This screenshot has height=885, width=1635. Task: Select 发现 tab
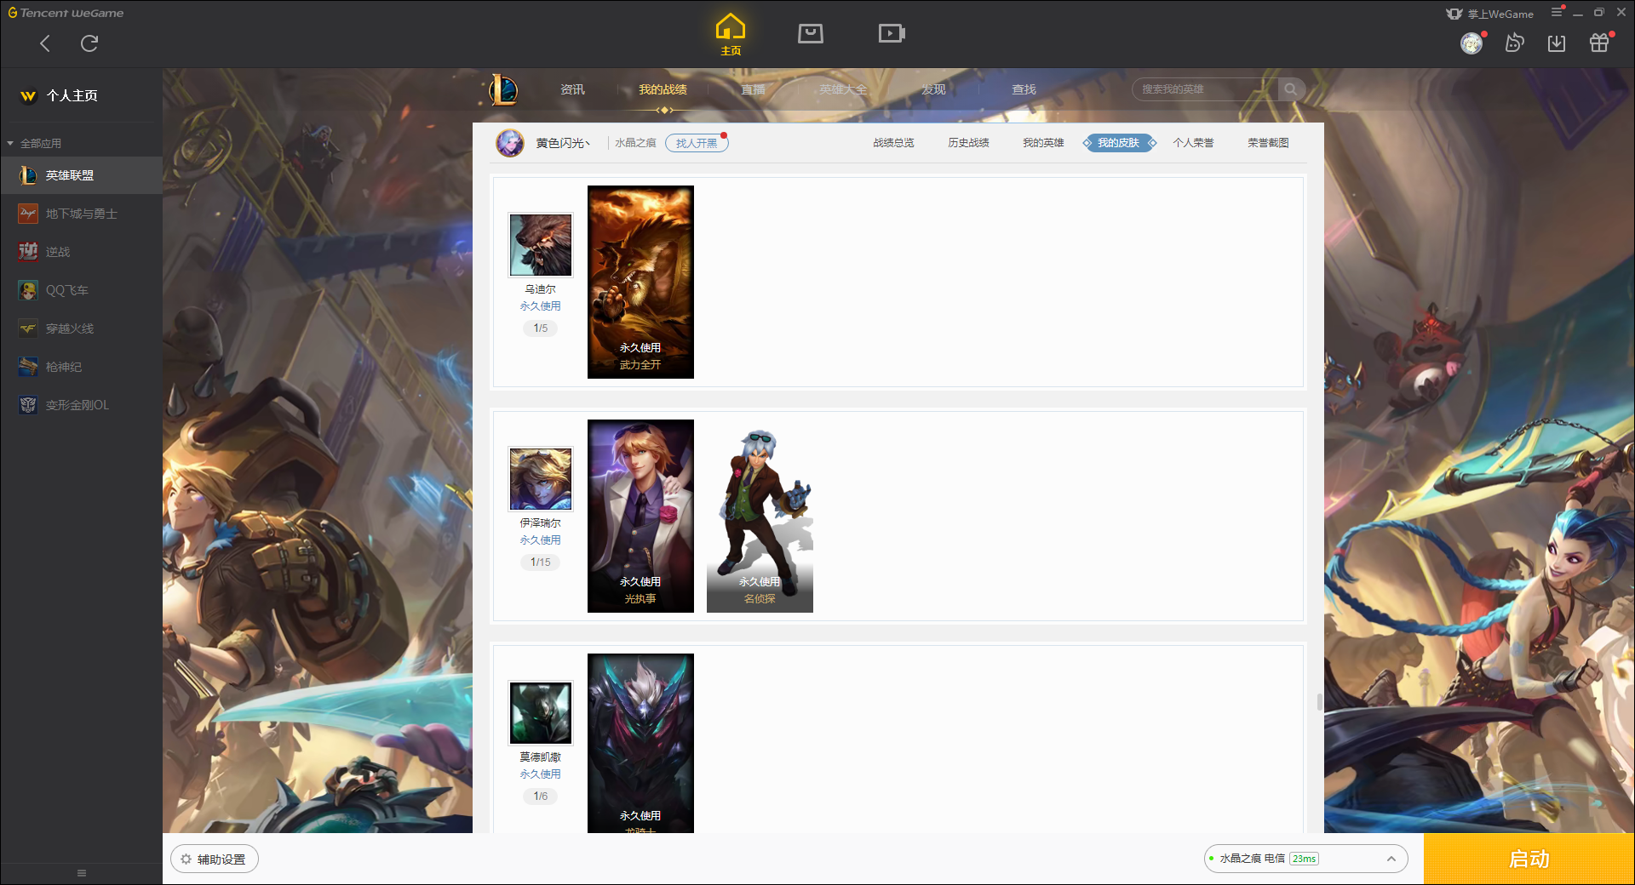(933, 89)
